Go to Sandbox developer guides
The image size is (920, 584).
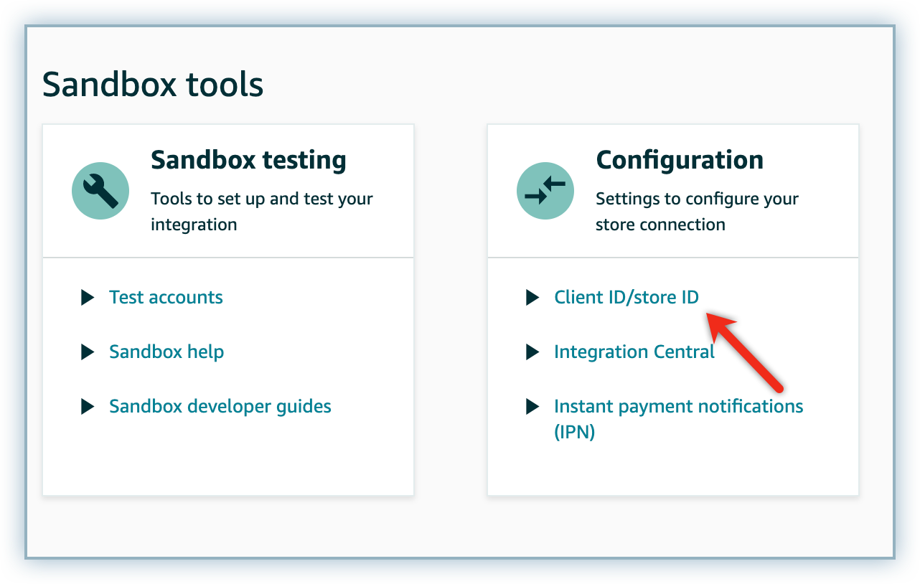220,406
